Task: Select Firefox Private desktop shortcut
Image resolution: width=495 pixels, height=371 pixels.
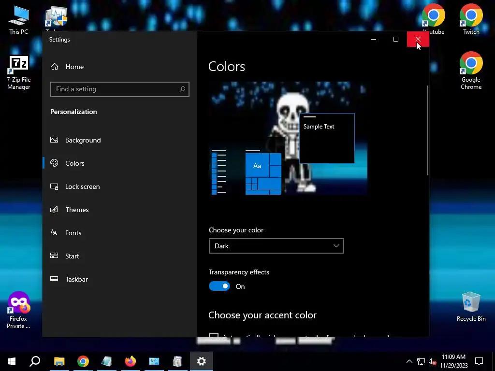Action: [x=19, y=311]
